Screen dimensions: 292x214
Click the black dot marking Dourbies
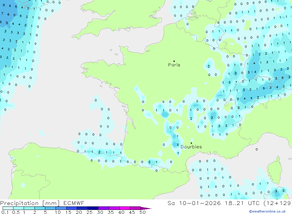tap(191, 143)
